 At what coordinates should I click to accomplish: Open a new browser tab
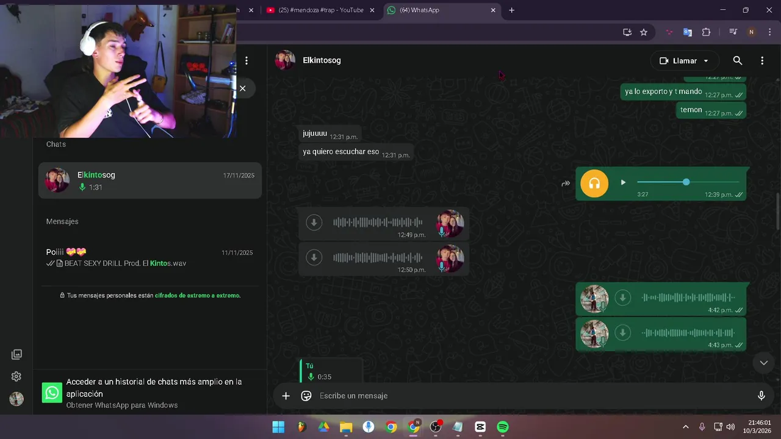pyautogui.click(x=511, y=10)
